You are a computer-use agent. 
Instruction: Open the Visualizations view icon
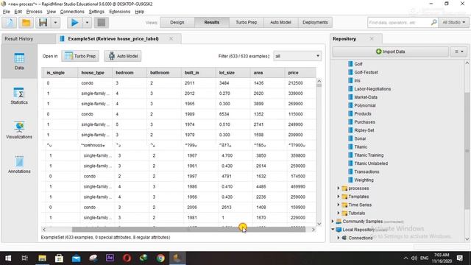click(19, 130)
